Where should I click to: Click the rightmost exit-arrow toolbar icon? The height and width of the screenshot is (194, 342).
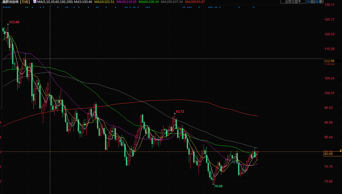322,2
